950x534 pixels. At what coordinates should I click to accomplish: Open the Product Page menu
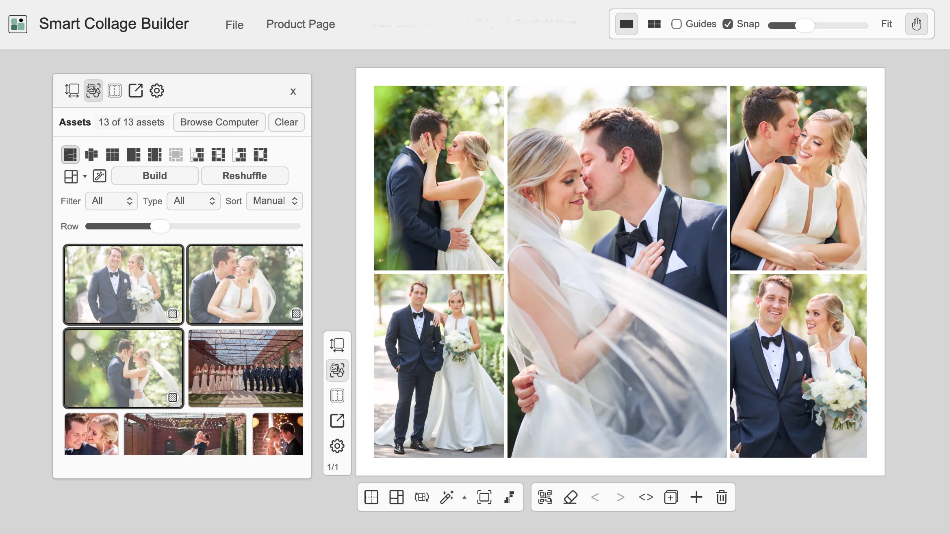(x=301, y=24)
